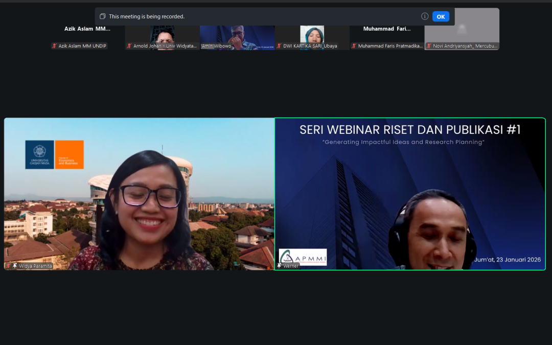Click the mic icon next to Arnold Johan's name
The width and height of the screenshot is (552, 345).
click(128, 45)
